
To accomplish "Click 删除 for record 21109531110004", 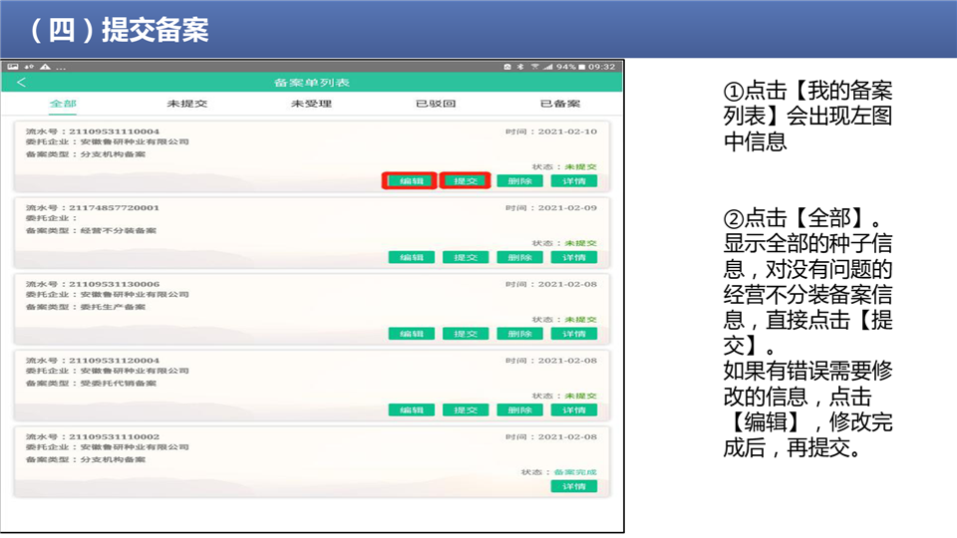I will coord(519,181).
